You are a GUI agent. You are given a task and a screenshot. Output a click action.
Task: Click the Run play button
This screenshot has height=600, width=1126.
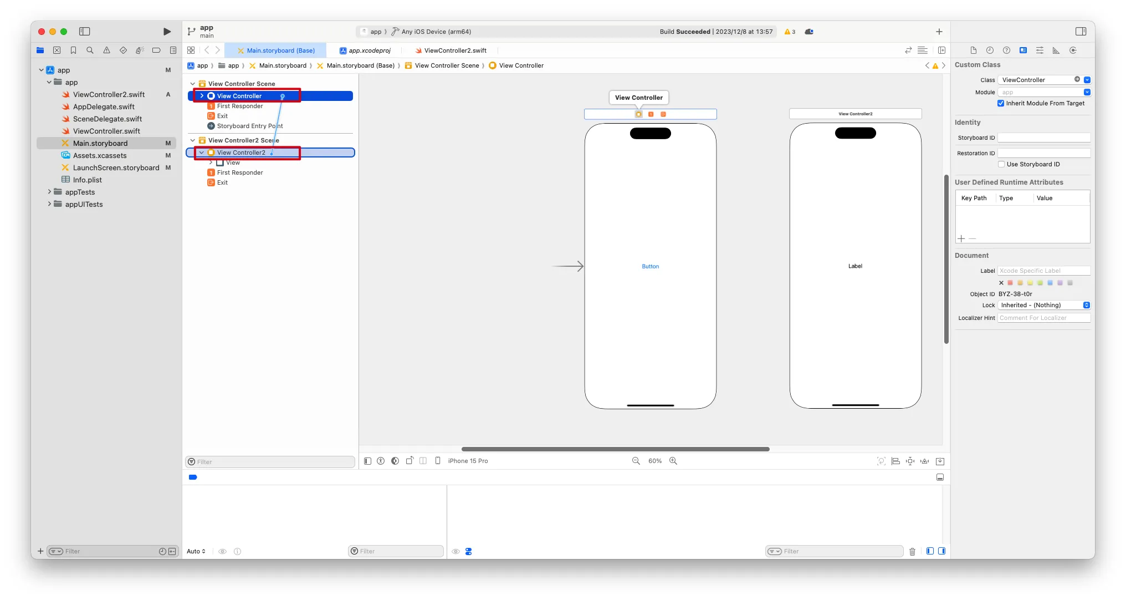167,32
